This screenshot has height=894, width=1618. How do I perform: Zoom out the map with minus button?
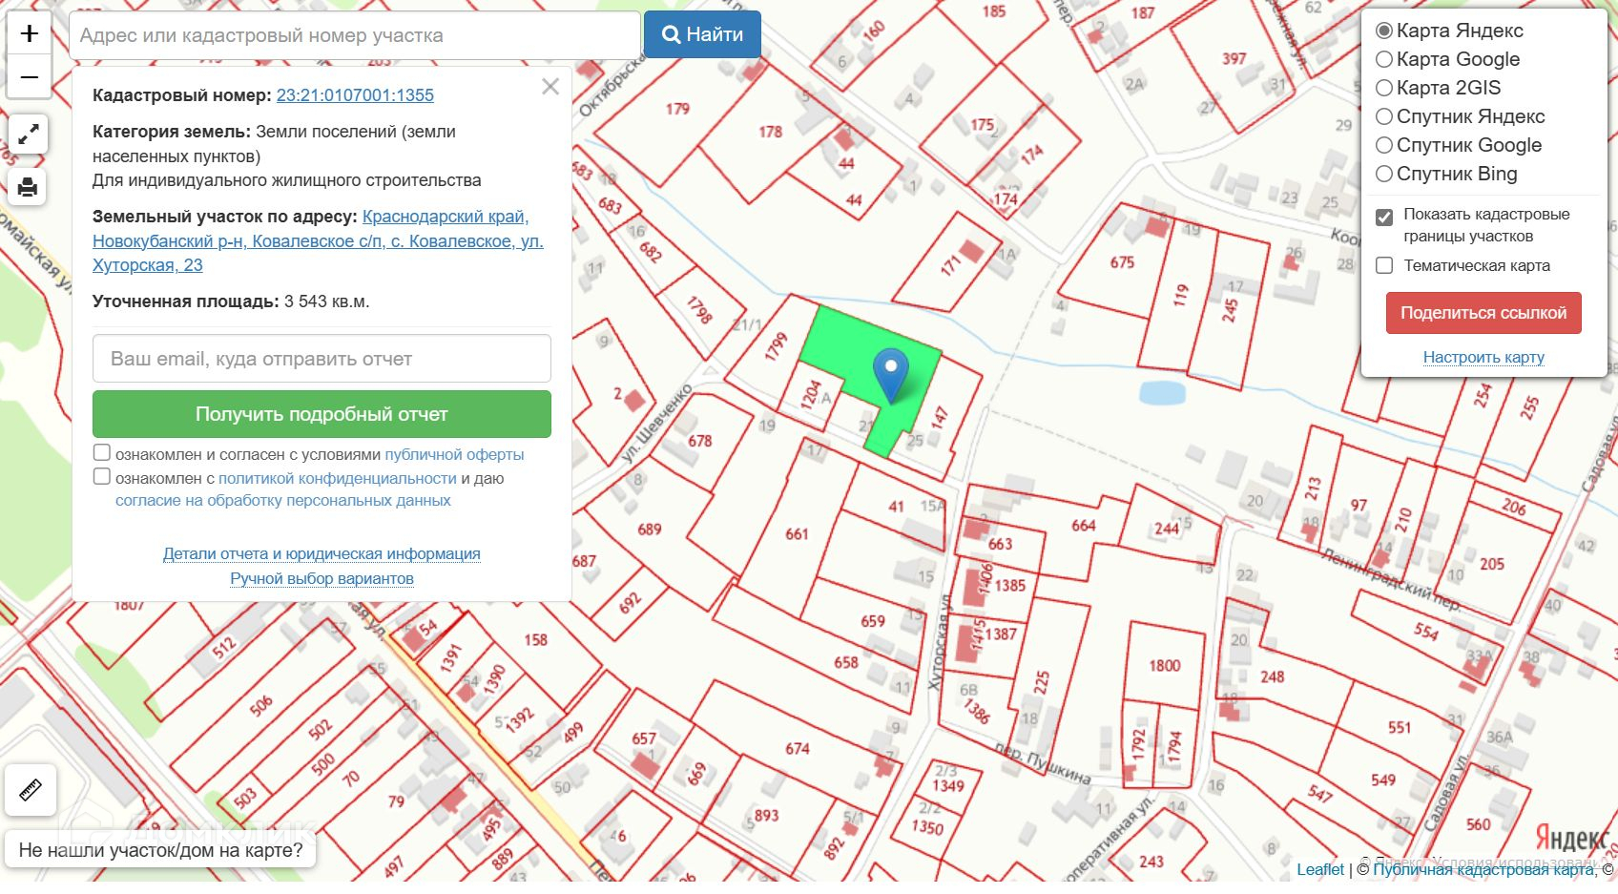[29, 77]
